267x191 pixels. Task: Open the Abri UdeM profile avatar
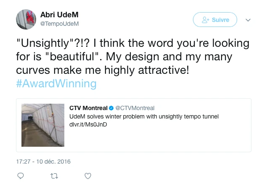26,19
